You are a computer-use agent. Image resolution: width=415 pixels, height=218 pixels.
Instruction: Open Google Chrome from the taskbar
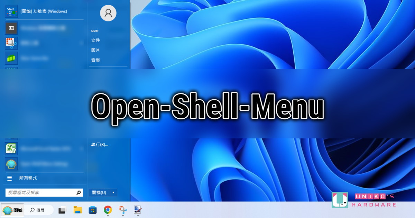click(108, 210)
